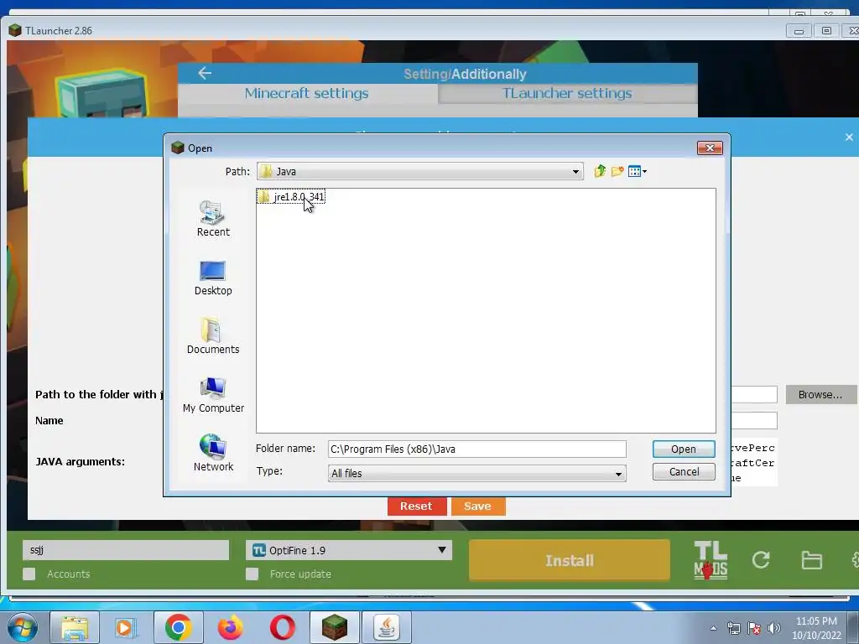
Task: Select Documents in the places sidebar
Action: (213, 335)
